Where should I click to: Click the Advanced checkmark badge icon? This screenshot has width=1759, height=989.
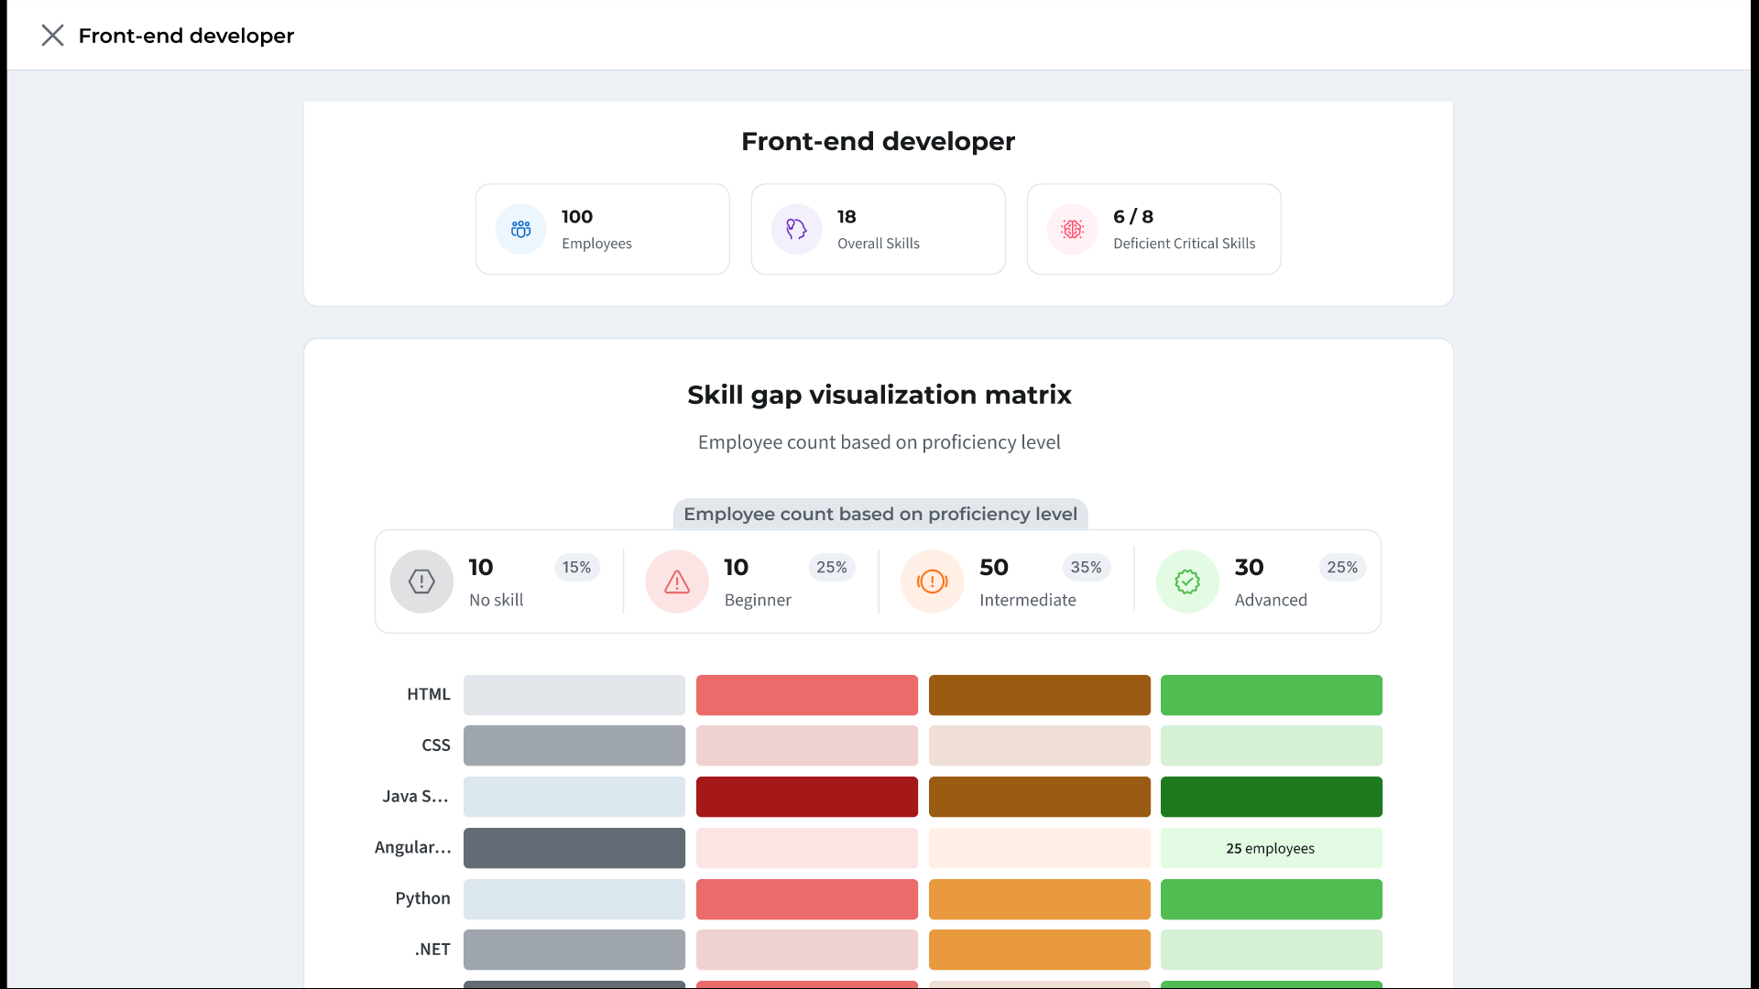1187,581
